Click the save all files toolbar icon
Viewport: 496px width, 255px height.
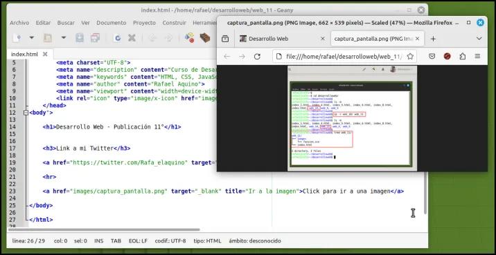coord(95,38)
